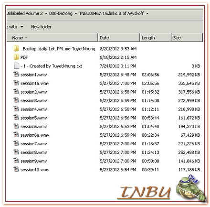Click the video icon of session10.wmv

[x=16, y=169]
